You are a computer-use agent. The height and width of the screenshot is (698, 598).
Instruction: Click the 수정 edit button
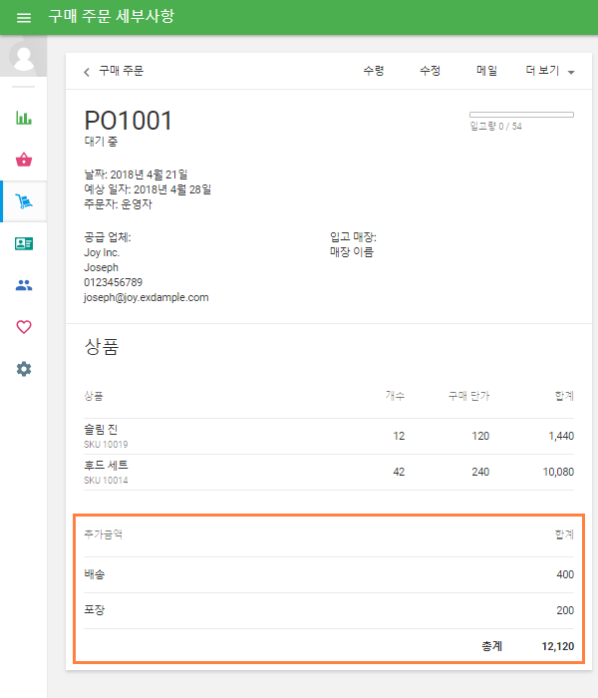click(x=431, y=71)
